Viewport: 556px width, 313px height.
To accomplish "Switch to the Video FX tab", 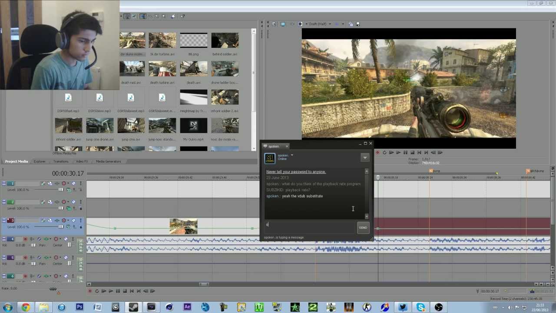I will 82,161.
